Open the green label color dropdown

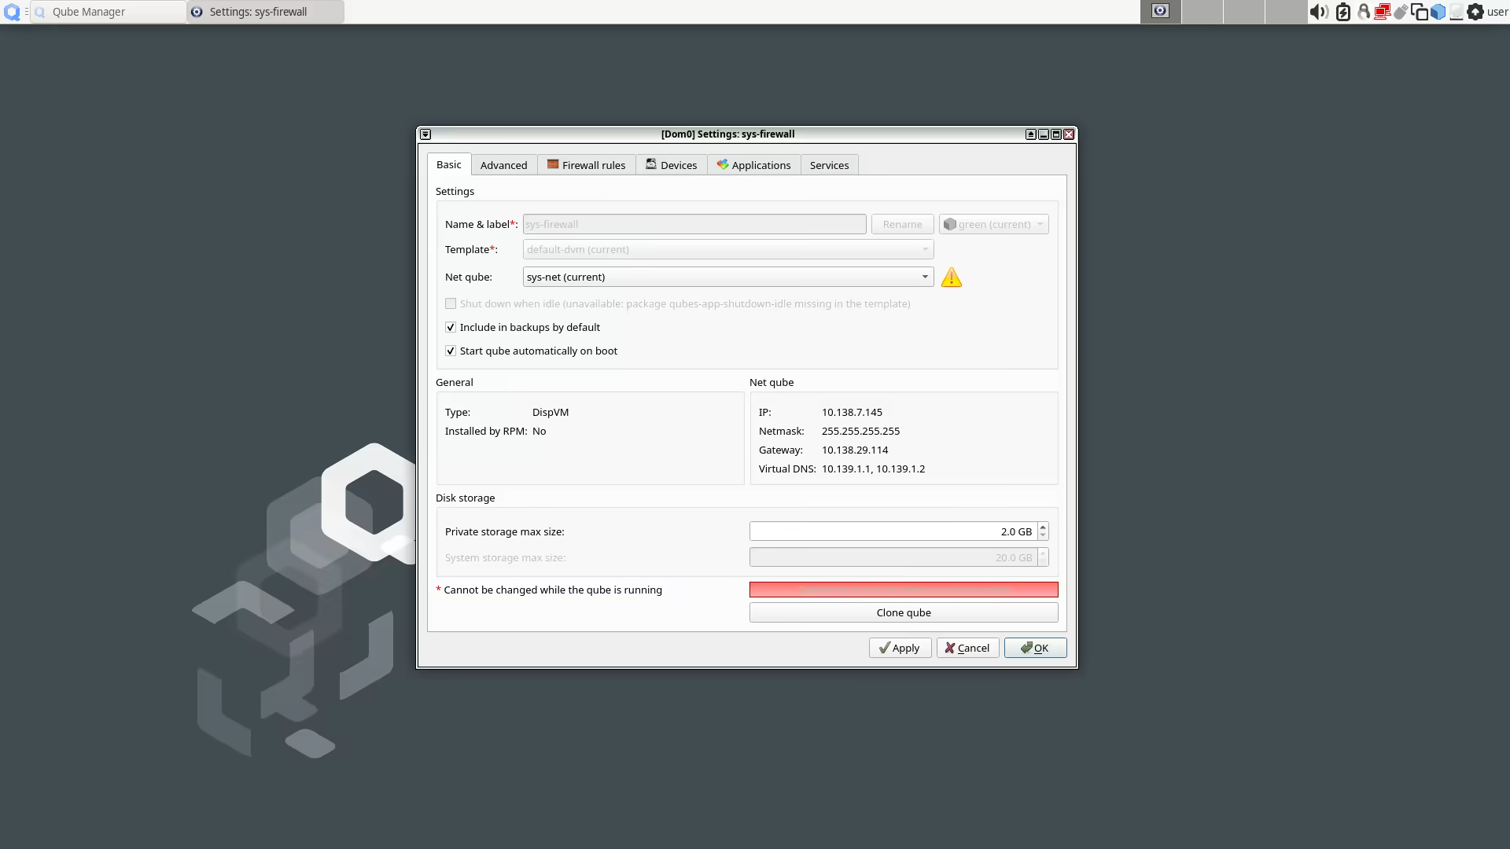tap(993, 224)
